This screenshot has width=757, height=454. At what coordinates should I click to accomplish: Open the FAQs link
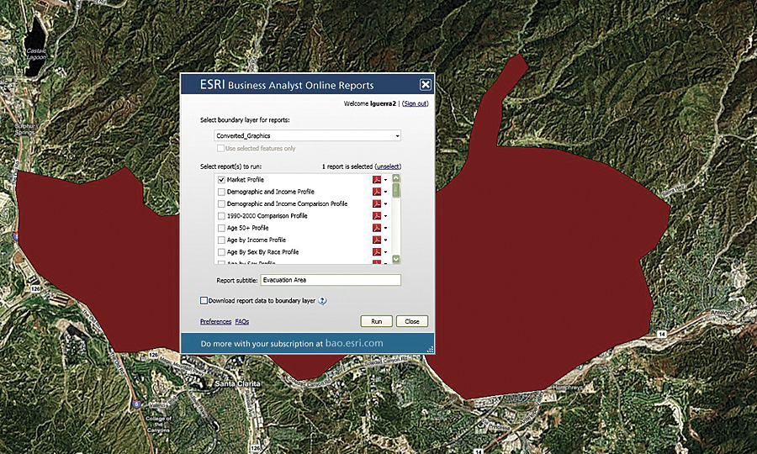tap(242, 321)
